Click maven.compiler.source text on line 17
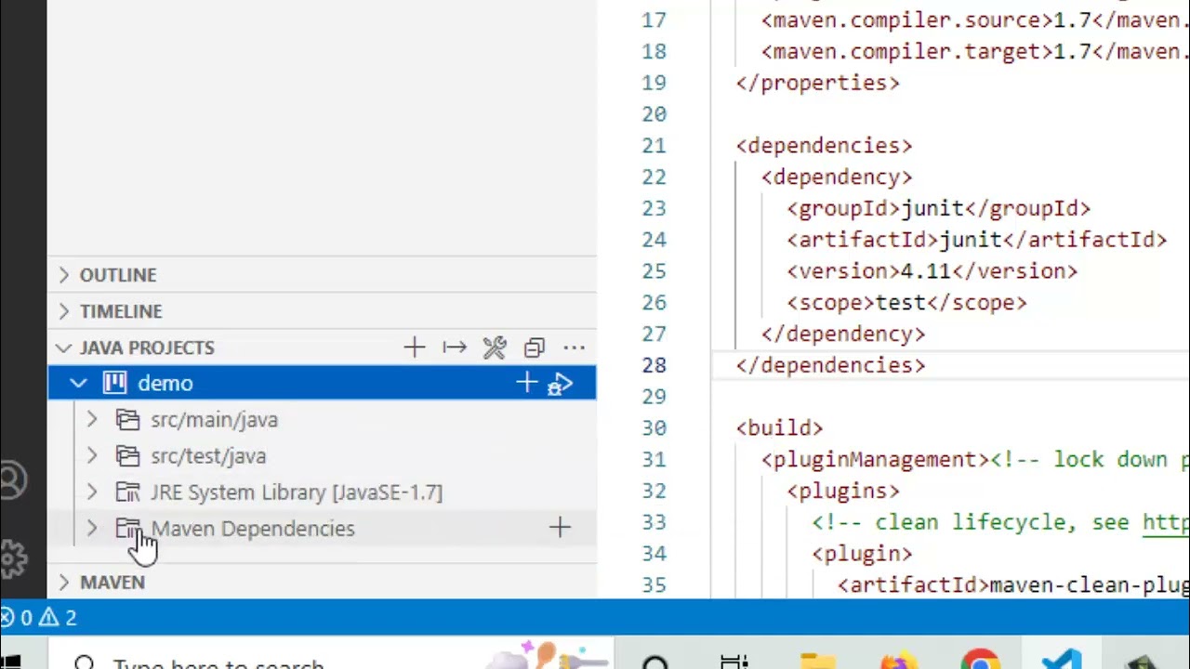1190x669 pixels. pos(906,20)
